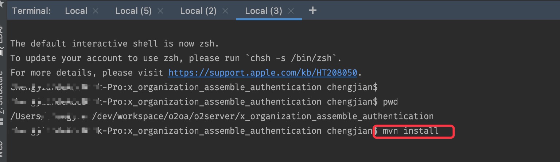Click the mvn install command text
The width and height of the screenshot is (560, 162).
click(411, 131)
